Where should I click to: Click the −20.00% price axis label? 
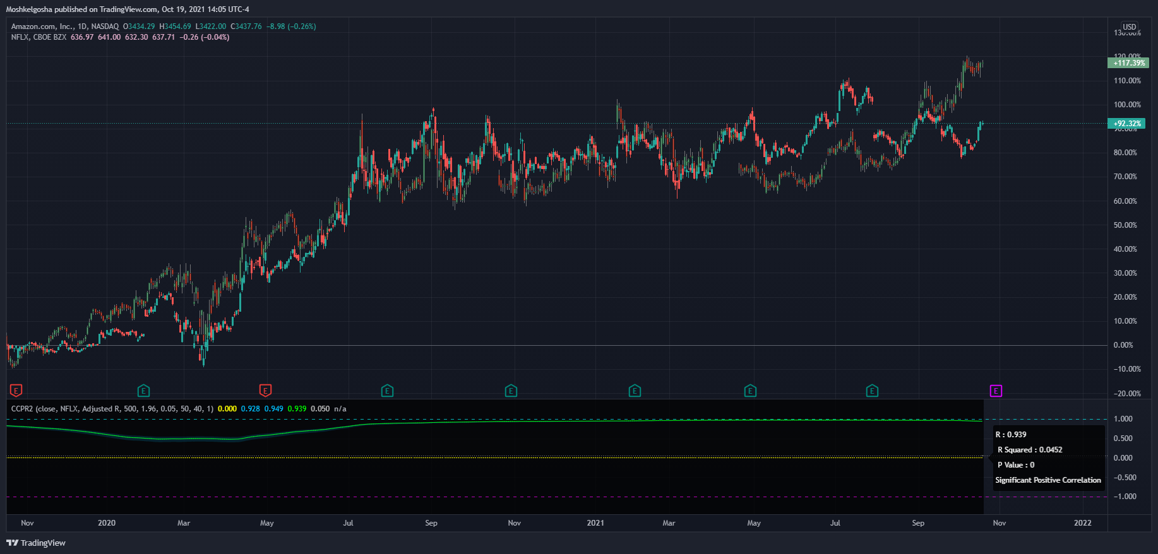[1127, 394]
